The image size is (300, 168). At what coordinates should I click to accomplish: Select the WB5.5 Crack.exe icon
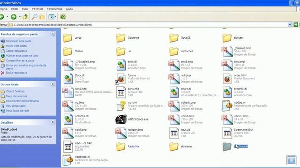[121, 119]
